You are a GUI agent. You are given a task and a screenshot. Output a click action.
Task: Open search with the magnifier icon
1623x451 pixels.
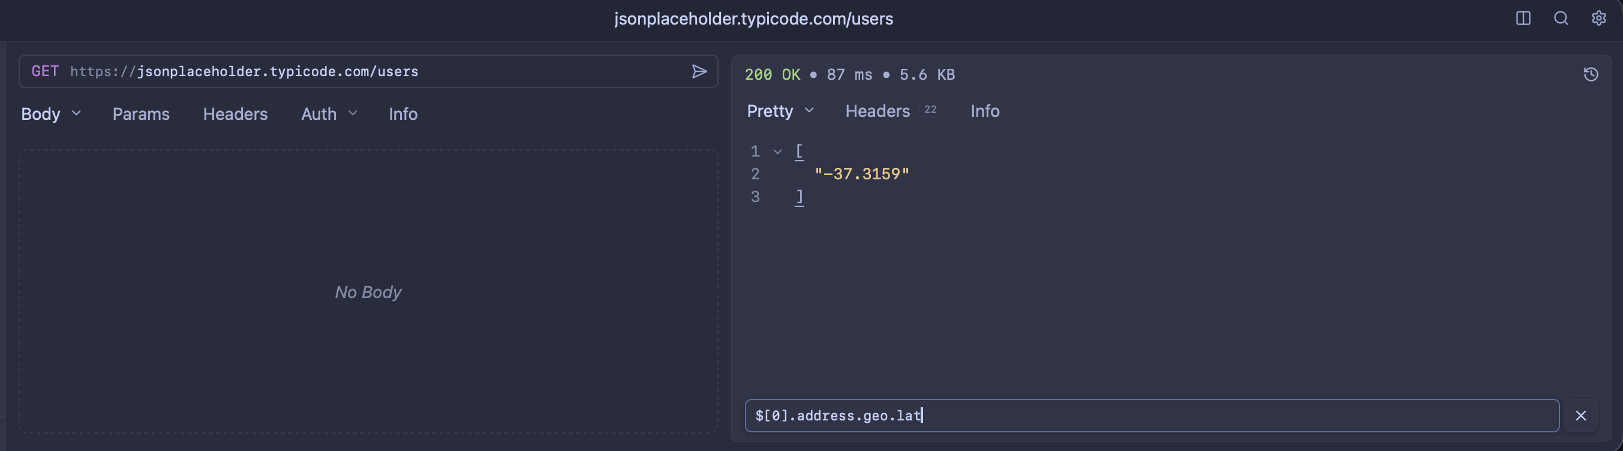pos(1561,18)
